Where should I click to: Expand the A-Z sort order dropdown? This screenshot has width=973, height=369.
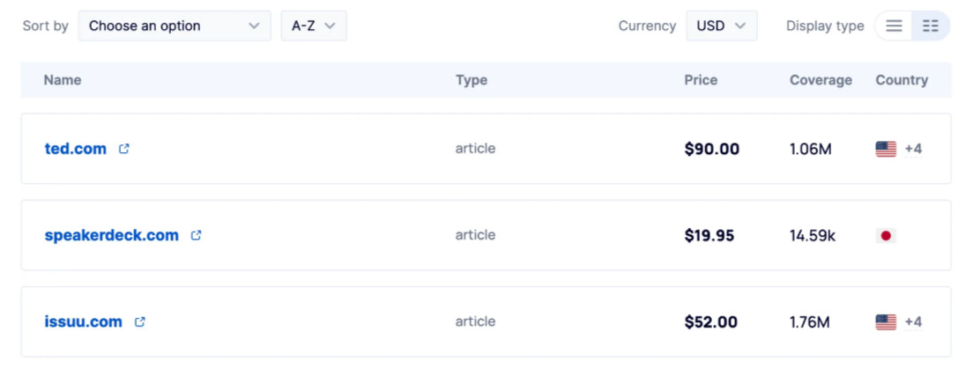point(314,26)
